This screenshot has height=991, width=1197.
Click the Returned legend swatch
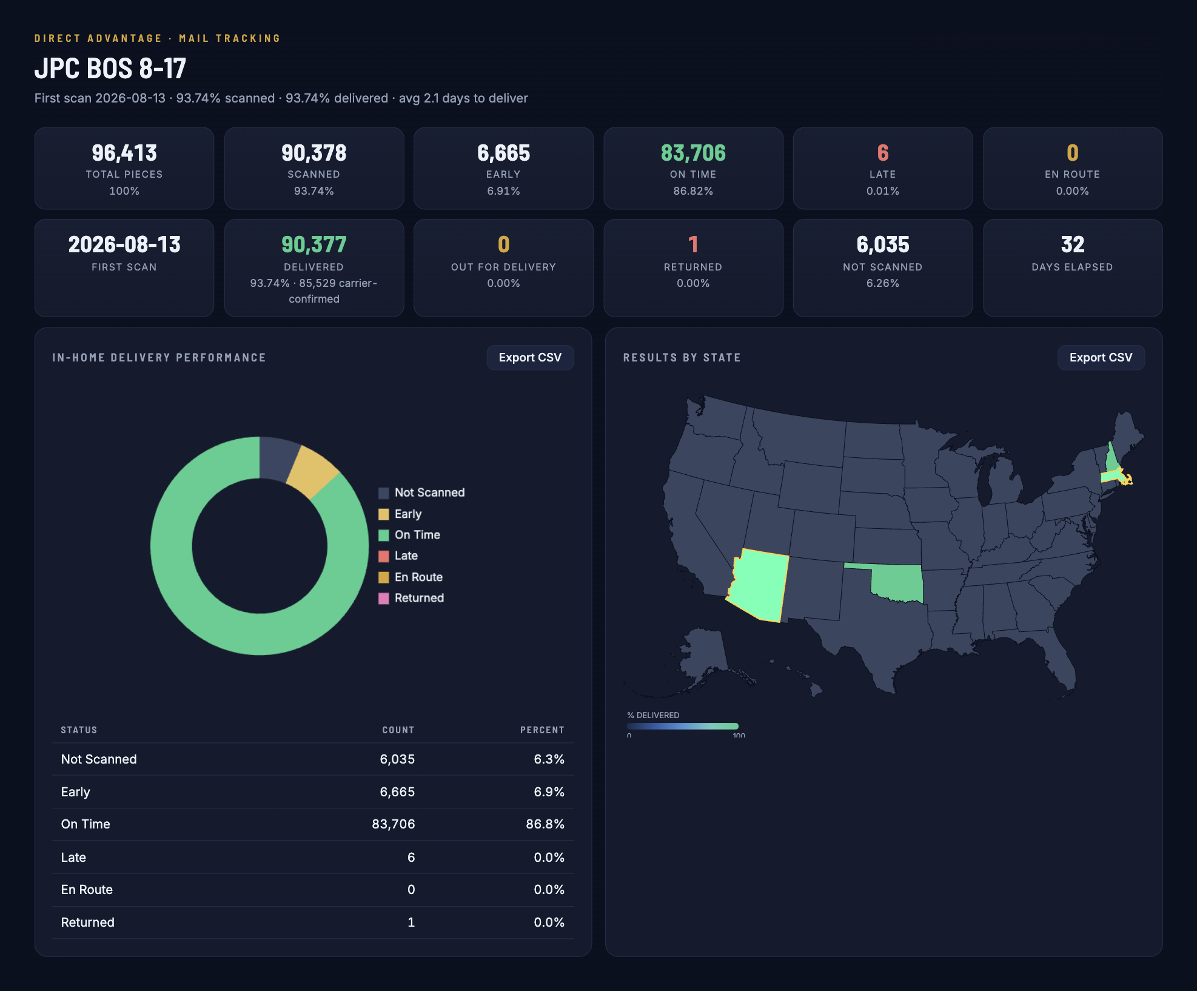pyautogui.click(x=384, y=599)
